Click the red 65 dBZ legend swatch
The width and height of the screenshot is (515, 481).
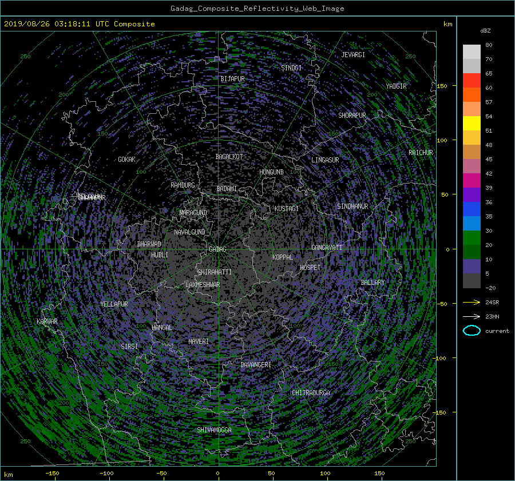472,80
